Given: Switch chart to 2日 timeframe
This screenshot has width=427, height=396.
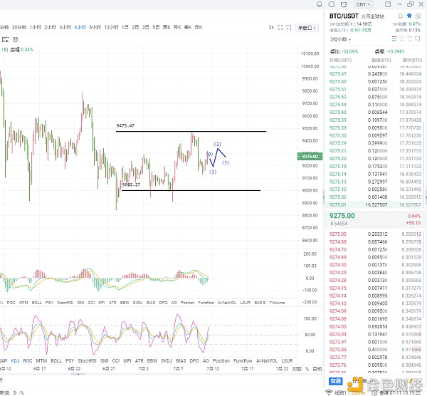Looking at the screenshot, I should point(135,27).
